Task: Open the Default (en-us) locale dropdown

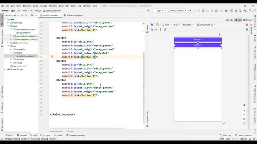Action: pyautogui.click(x=206, y=25)
